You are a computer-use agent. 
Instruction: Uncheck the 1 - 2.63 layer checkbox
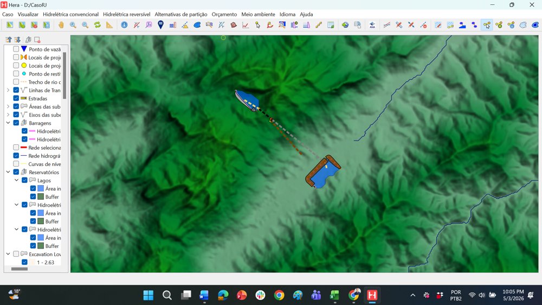[24, 263]
